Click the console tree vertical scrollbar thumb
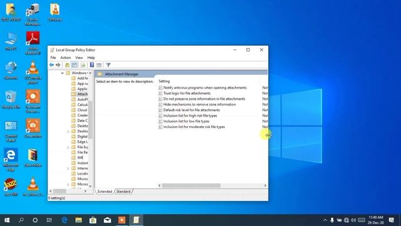 tap(90, 120)
